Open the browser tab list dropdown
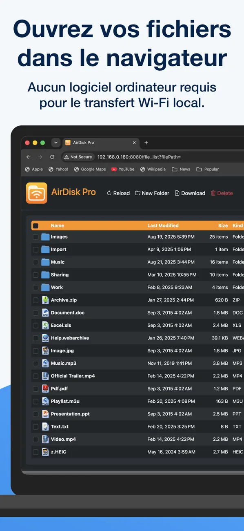This screenshot has height=531, width=244. [56, 143]
